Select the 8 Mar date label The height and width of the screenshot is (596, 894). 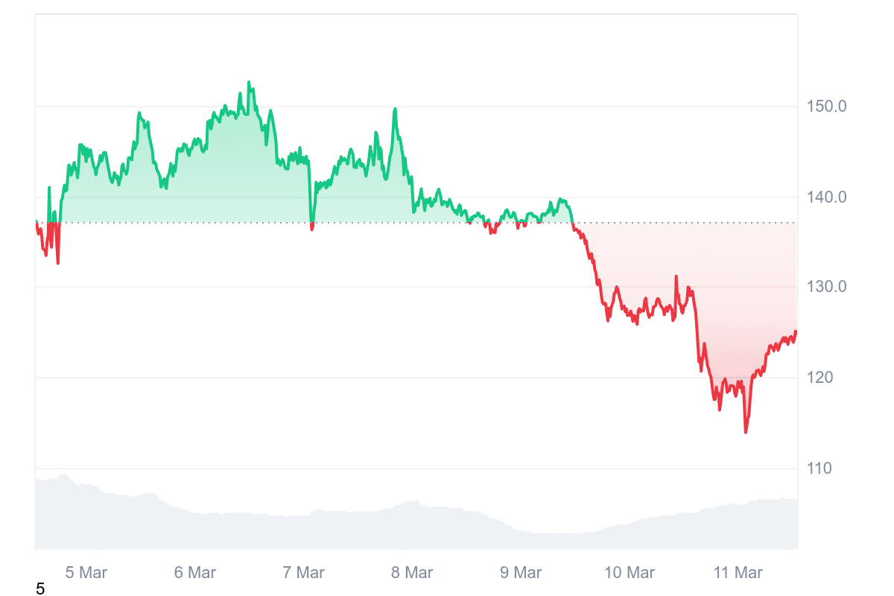click(x=412, y=572)
